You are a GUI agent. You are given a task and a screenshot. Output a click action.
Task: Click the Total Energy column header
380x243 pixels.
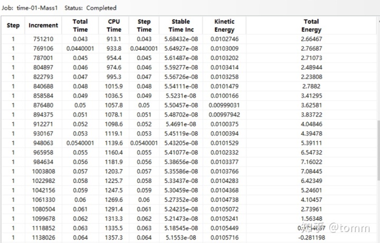[x=311, y=25]
